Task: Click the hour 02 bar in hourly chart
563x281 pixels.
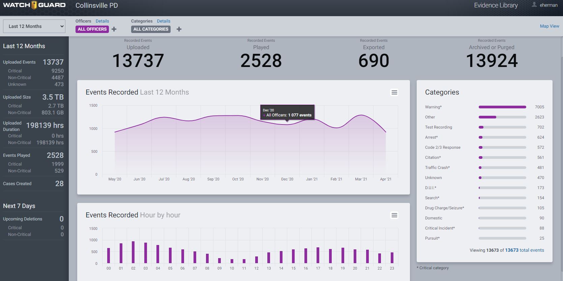Action: pos(133,252)
